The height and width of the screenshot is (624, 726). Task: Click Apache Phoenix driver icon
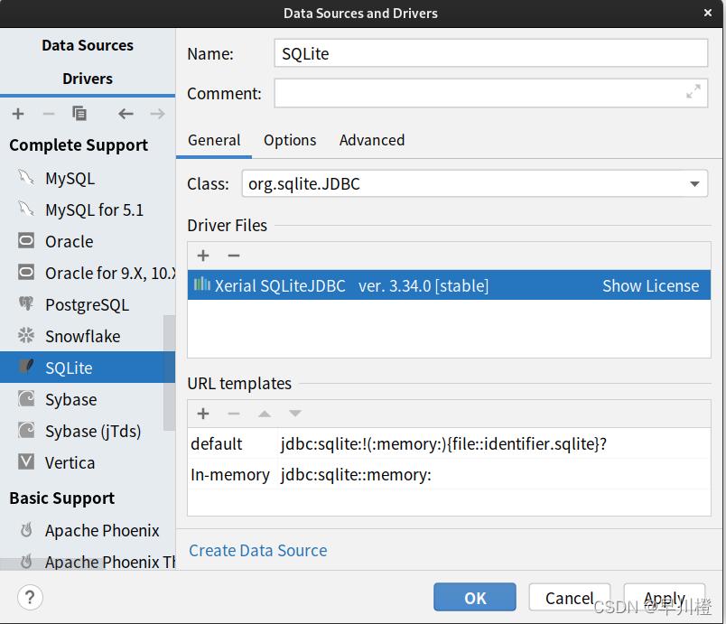coord(26,530)
